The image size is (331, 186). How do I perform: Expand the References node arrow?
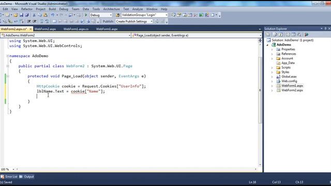click(x=272, y=54)
